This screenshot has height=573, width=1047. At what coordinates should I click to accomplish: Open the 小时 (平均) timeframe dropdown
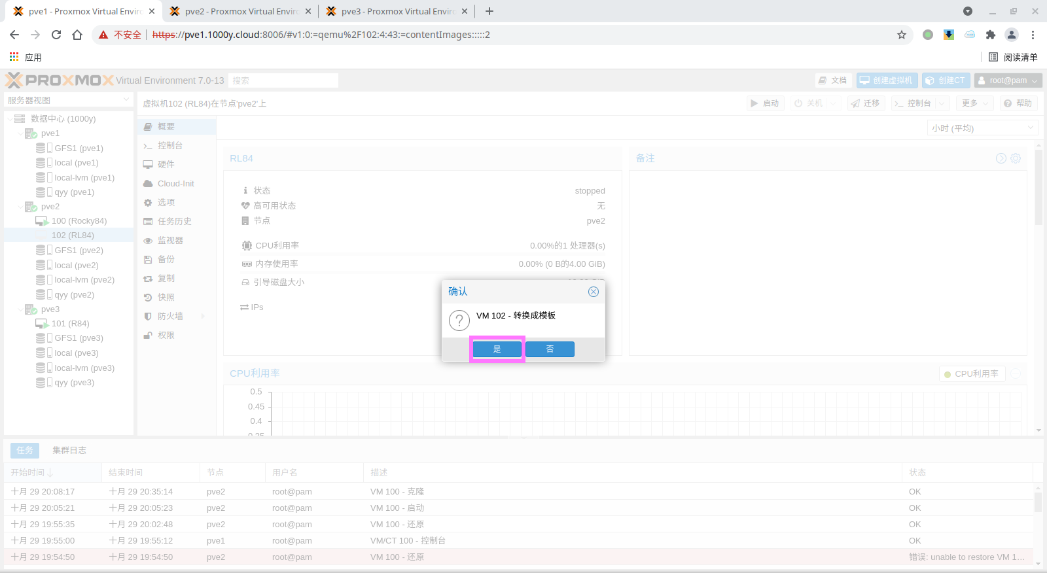[x=983, y=128]
